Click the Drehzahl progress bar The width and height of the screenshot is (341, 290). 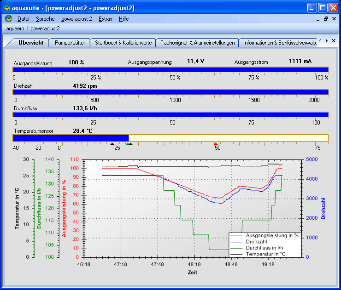[170, 92]
